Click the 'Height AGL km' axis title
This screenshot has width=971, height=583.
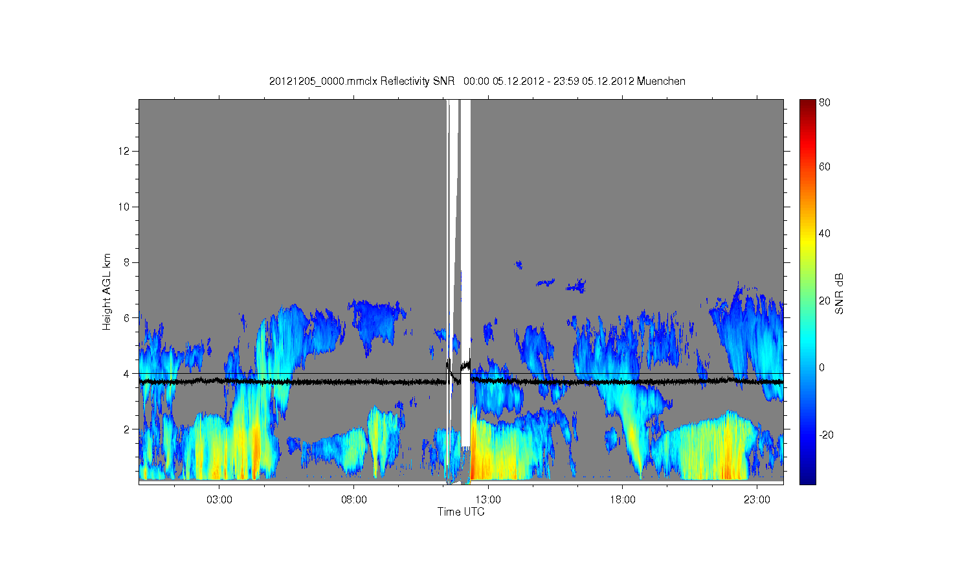(107, 291)
